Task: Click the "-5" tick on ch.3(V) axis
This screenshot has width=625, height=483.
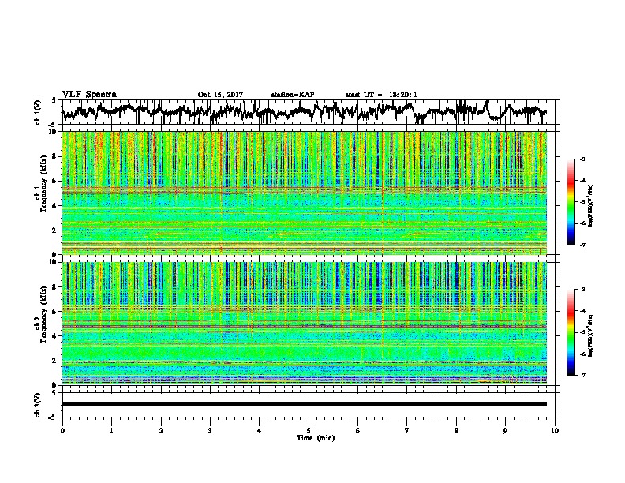Action: (x=53, y=417)
